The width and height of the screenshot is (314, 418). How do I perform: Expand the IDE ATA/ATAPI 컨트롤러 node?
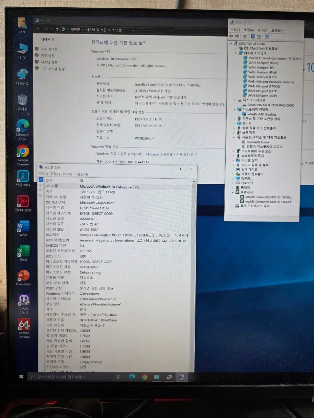[x=236, y=48]
